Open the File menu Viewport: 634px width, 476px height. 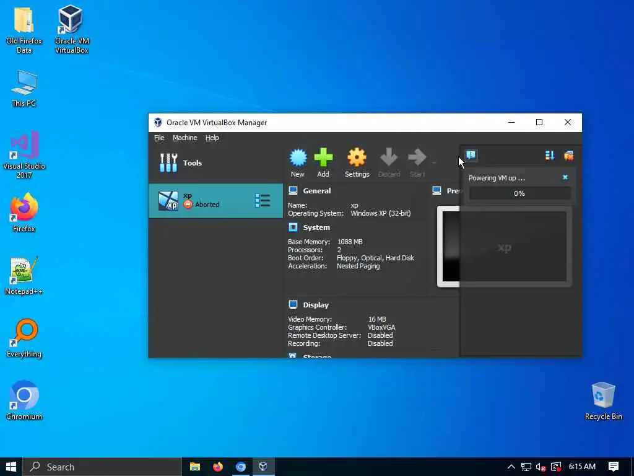(x=159, y=138)
